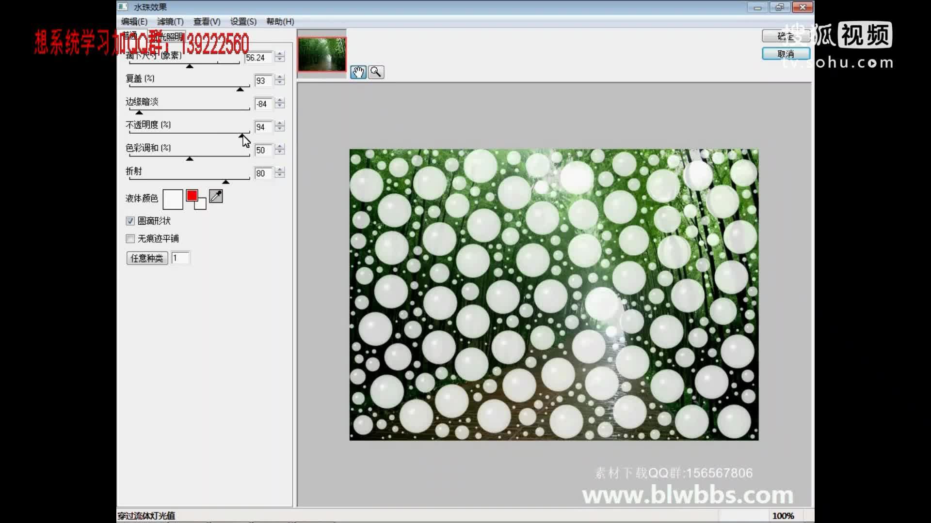The image size is (931, 523).
Task: Open the large liquid color swatch
Action: pyautogui.click(x=173, y=200)
